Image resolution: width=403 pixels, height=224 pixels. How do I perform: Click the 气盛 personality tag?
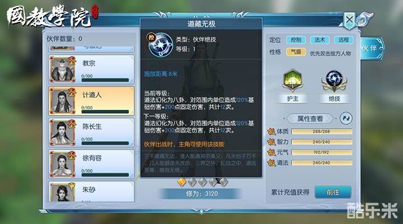click(296, 52)
